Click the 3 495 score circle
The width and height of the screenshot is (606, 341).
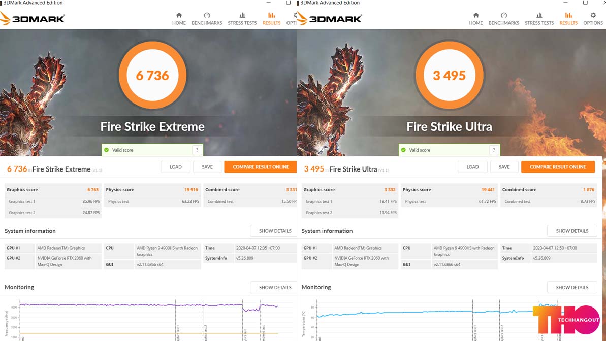pyautogui.click(x=450, y=75)
